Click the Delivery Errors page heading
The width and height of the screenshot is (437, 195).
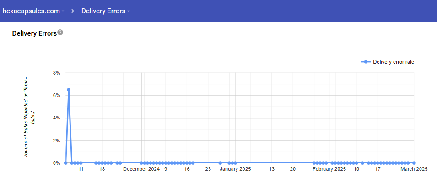tap(34, 33)
